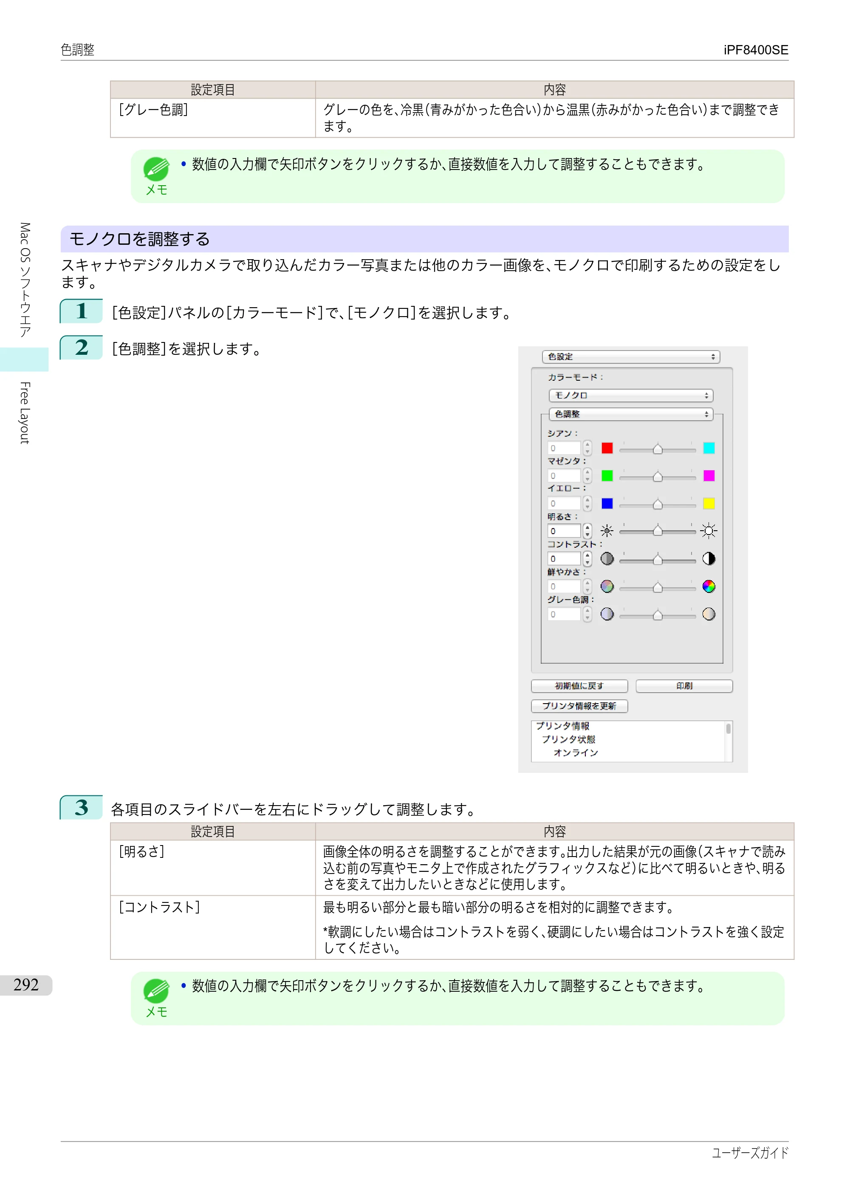
Task: Click the 鮮やかさ value field
Action: click(x=564, y=587)
